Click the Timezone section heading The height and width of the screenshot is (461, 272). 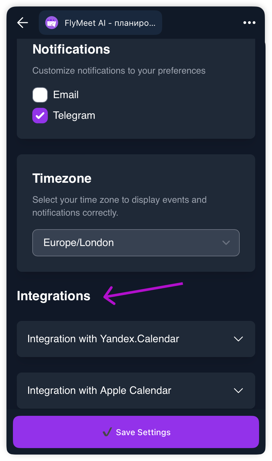pos(62,179)
